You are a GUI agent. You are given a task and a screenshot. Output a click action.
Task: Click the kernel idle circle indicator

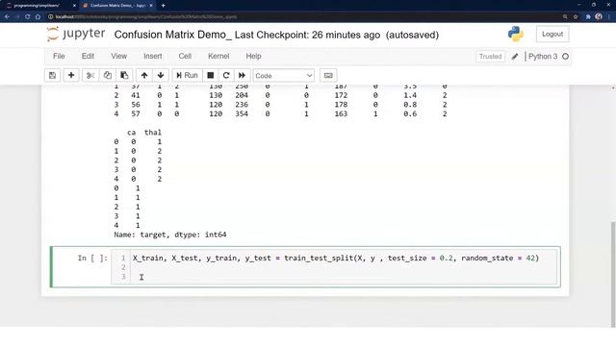click(565, 57)
